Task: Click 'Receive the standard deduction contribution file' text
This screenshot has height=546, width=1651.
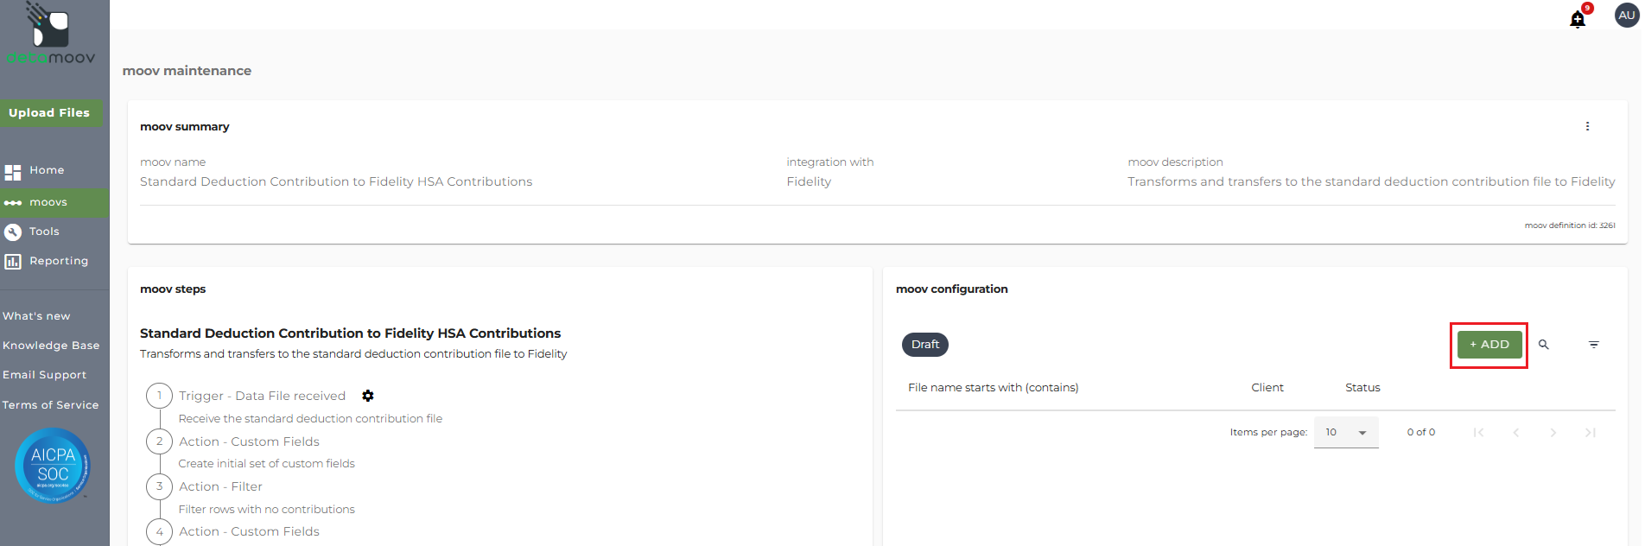Action: [x=310, y=419]
